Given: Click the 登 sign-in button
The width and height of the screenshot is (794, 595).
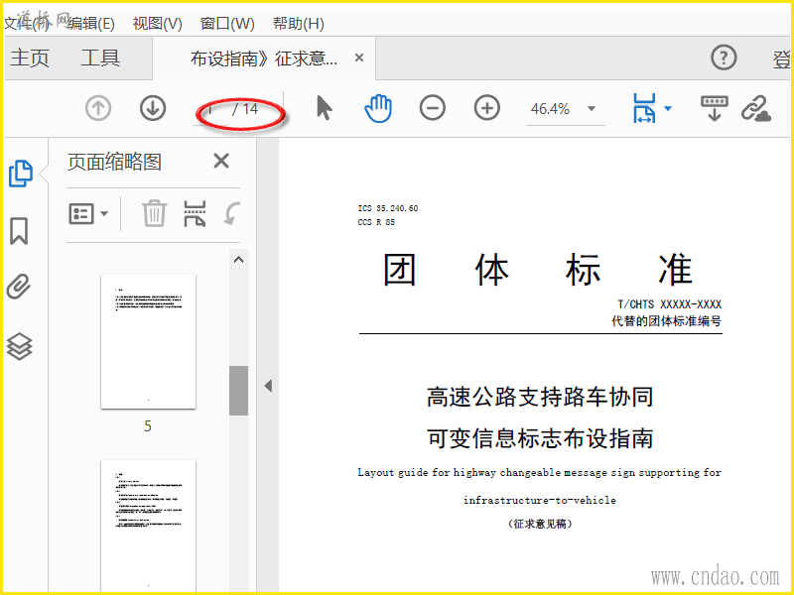Looking at the screenshot, I should pos(781,59).
